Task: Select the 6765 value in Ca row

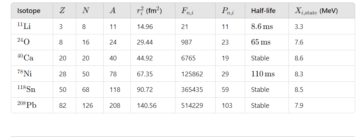Action: tap(188, 58)
